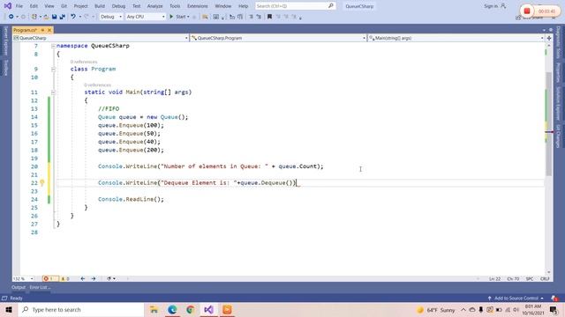The image size is (565, 317).
Task: Click the Visual Studio logo icon
Action: coord(8,6)
